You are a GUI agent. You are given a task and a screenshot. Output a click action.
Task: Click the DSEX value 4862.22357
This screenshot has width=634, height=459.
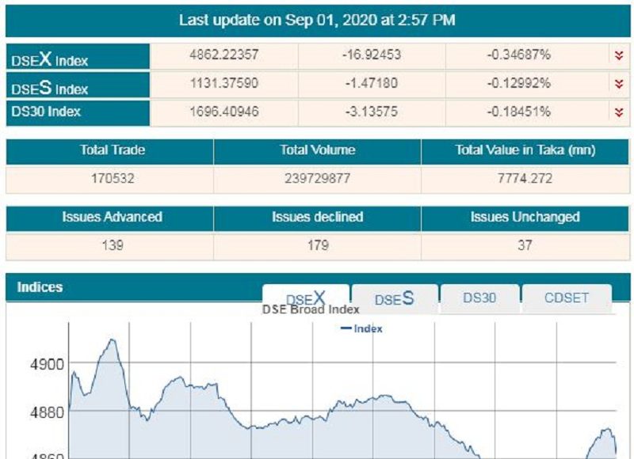[x=225, y=55]
